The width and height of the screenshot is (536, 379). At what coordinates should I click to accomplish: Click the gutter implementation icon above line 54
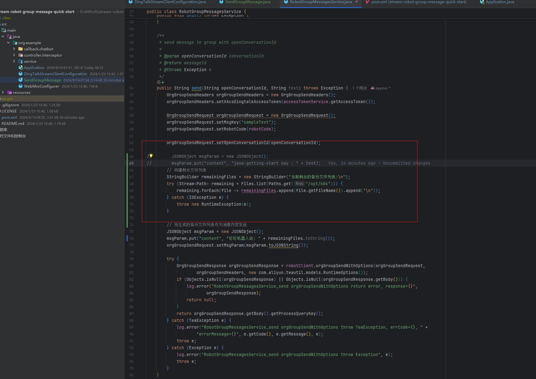[160, 82]
